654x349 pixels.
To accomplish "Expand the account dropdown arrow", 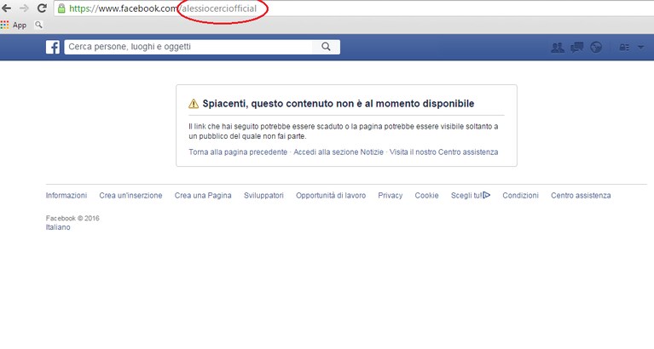I will (640, 48).
